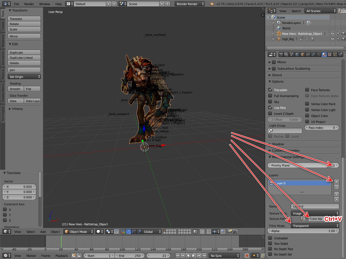Uncheck the Traceable option
This screenshot has width=346, height=259.
click(x=270, y=90)
